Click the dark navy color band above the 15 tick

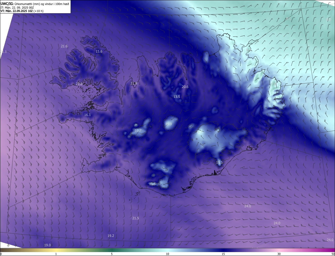click(223, 250)
